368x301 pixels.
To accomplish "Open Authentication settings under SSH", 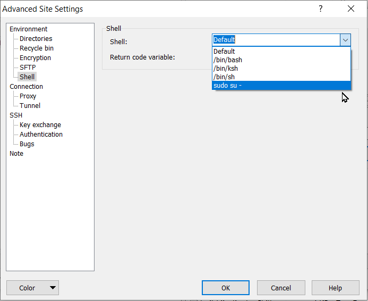I will point(41,135).
